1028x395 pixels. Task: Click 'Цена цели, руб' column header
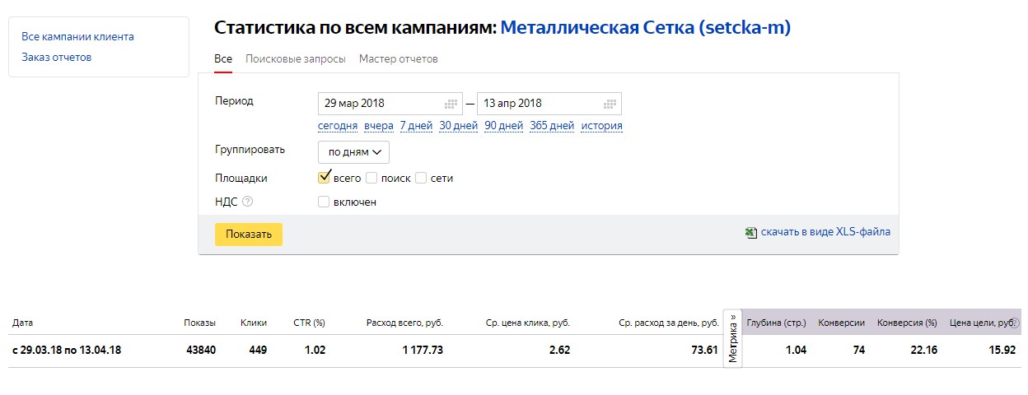point(982,323)
